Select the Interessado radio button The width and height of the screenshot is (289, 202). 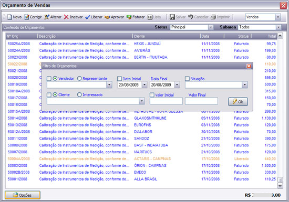click(79, 95)
